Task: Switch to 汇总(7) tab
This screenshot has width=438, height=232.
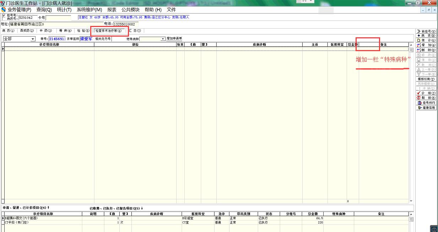Action: tap(135, 31)
